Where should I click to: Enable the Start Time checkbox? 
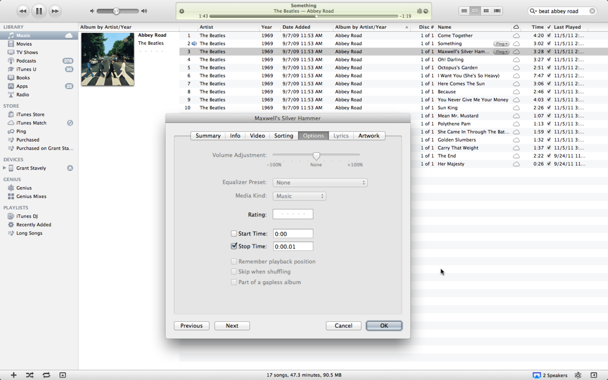[x=234, y=234]
